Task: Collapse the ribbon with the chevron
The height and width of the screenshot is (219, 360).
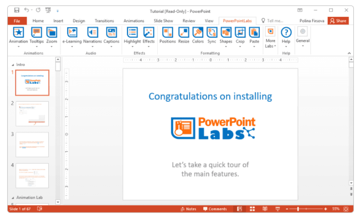Action: pos(349,53)
